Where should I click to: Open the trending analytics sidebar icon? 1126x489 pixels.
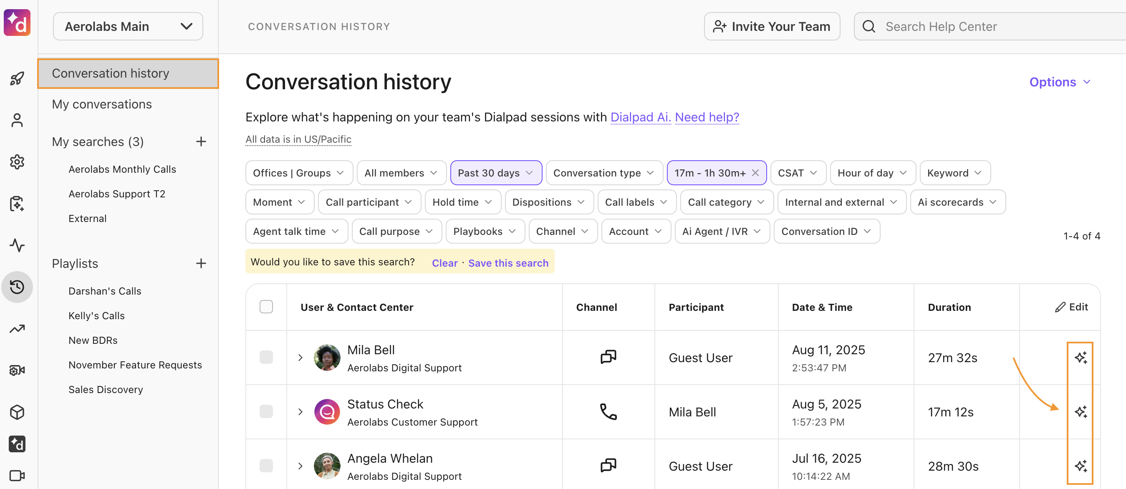[17, 329]
